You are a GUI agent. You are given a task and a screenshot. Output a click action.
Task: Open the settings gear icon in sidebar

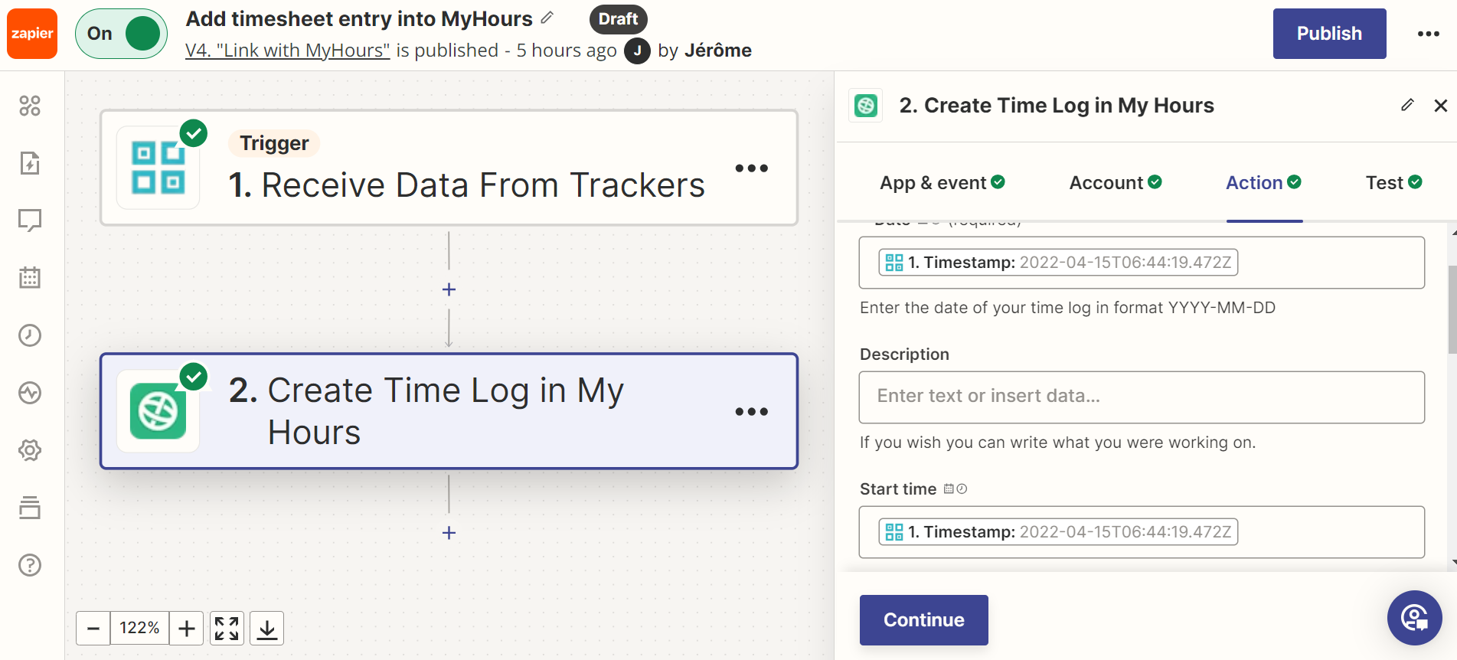tap(30, 450)
